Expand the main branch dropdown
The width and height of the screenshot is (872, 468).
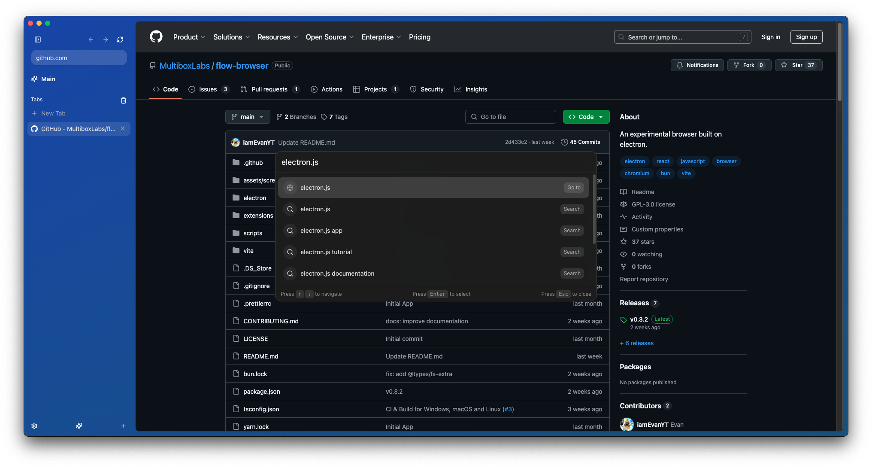pyautogui.click(x=248, y=117)
